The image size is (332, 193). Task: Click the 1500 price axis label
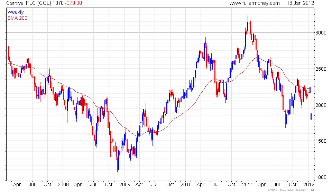321,141
